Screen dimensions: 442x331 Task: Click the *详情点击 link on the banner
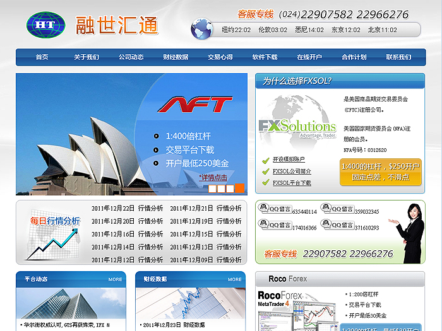click(213, 178)
